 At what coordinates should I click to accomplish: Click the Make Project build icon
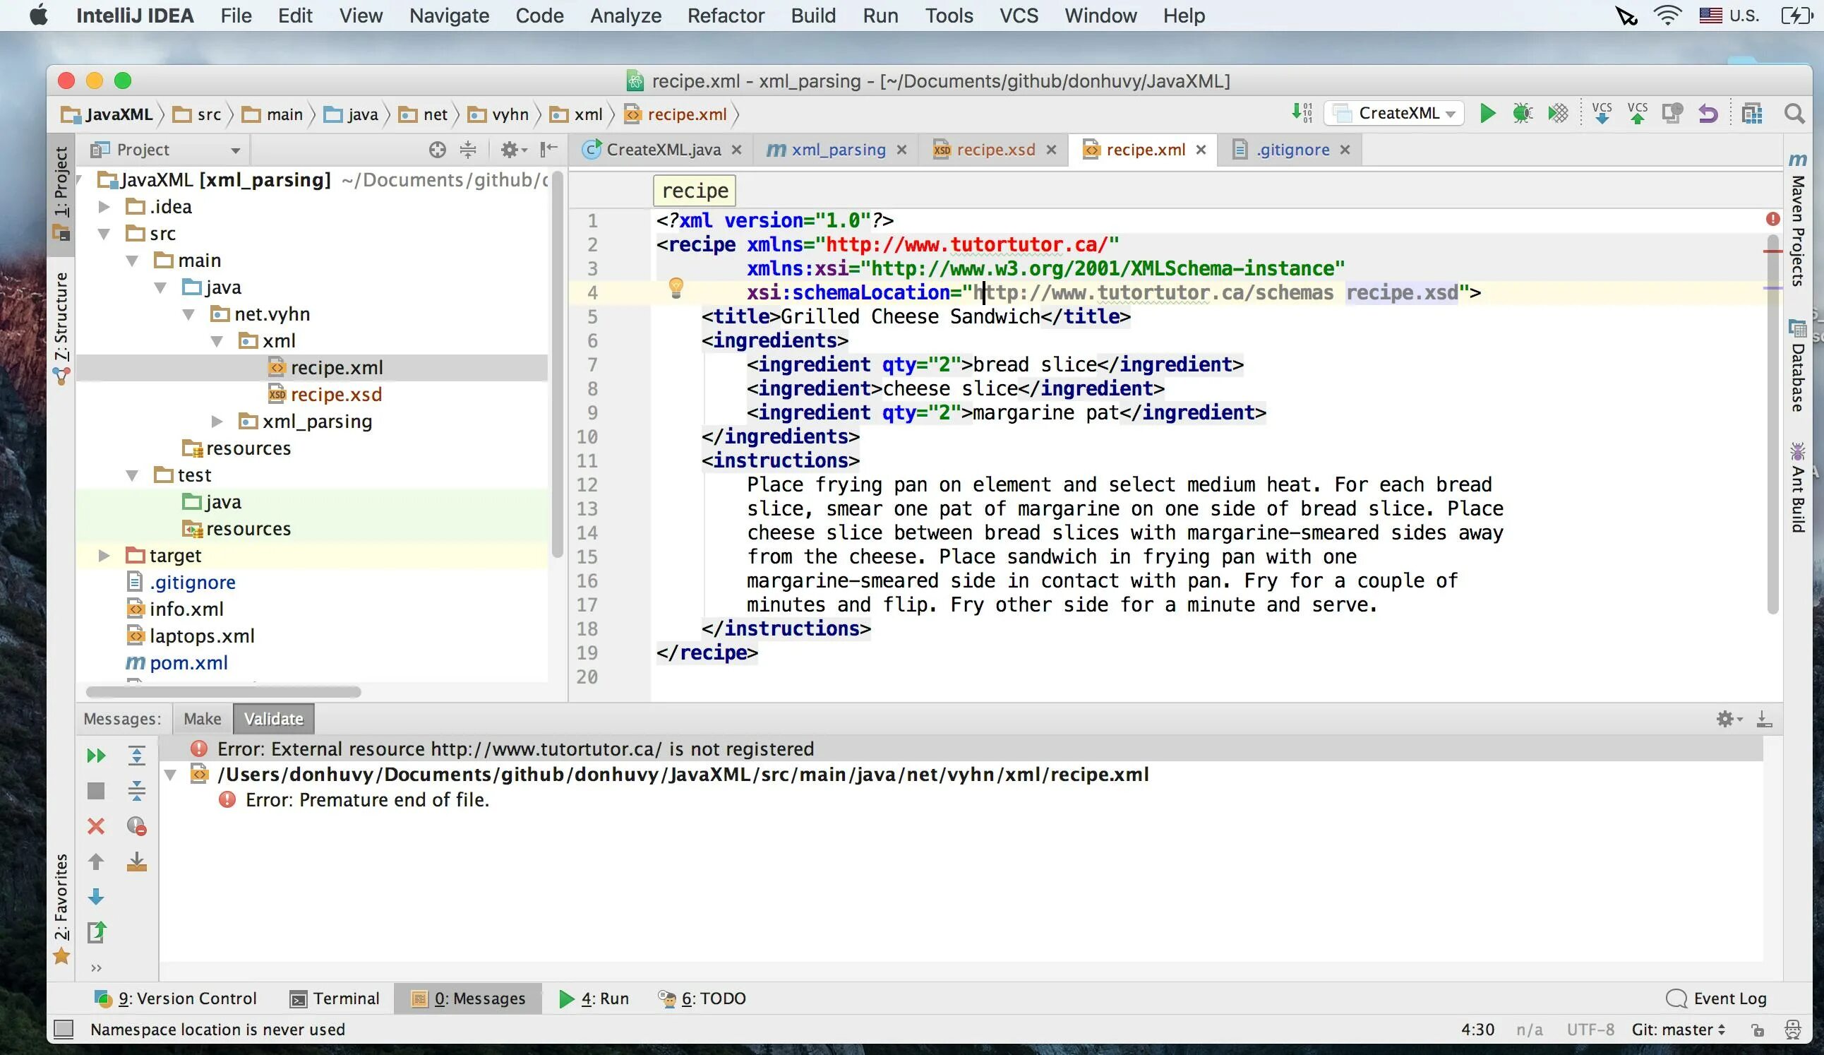[1302, 113]
